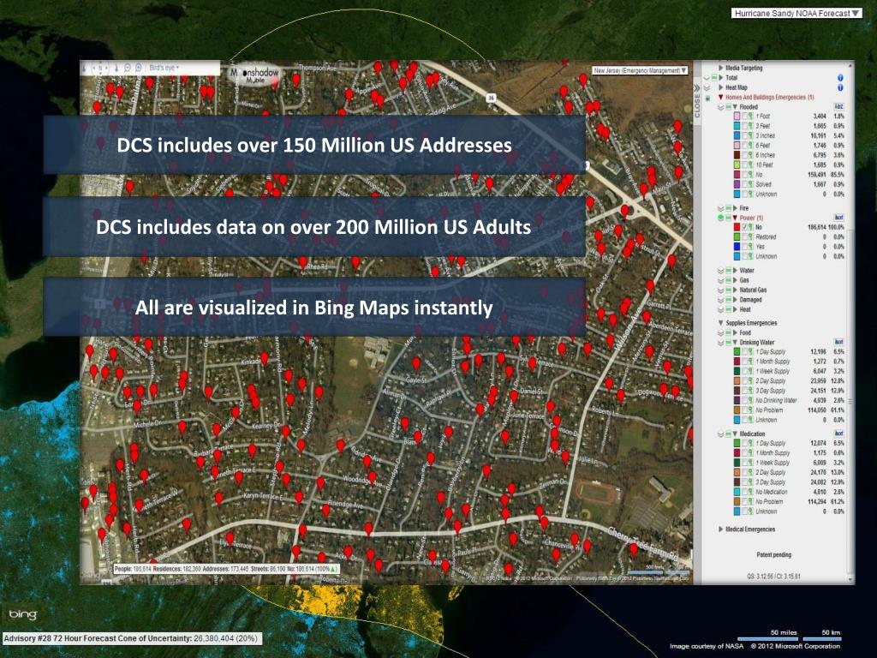Open the New Jersey (Emergency Management) dropdown
The width and height of the screenshot is (877, 658).
[641, 70]
